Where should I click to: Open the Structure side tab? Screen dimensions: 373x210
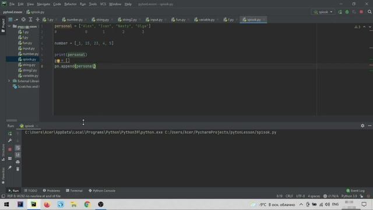pos(3,152)
